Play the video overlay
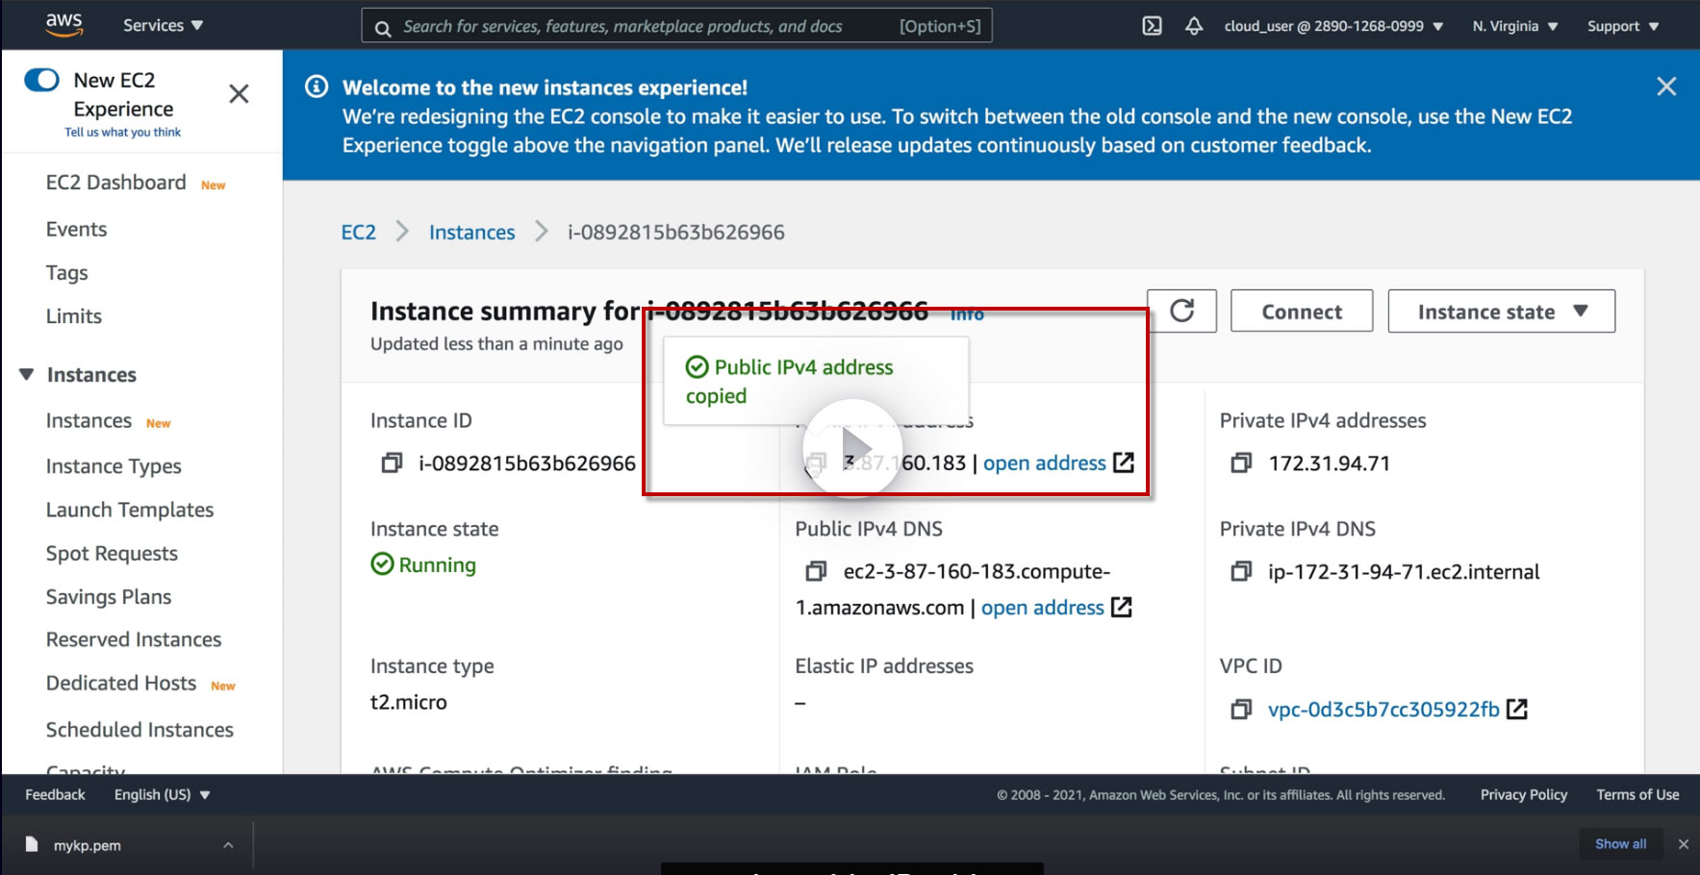The image size is (1700, 875). point(852,448)
